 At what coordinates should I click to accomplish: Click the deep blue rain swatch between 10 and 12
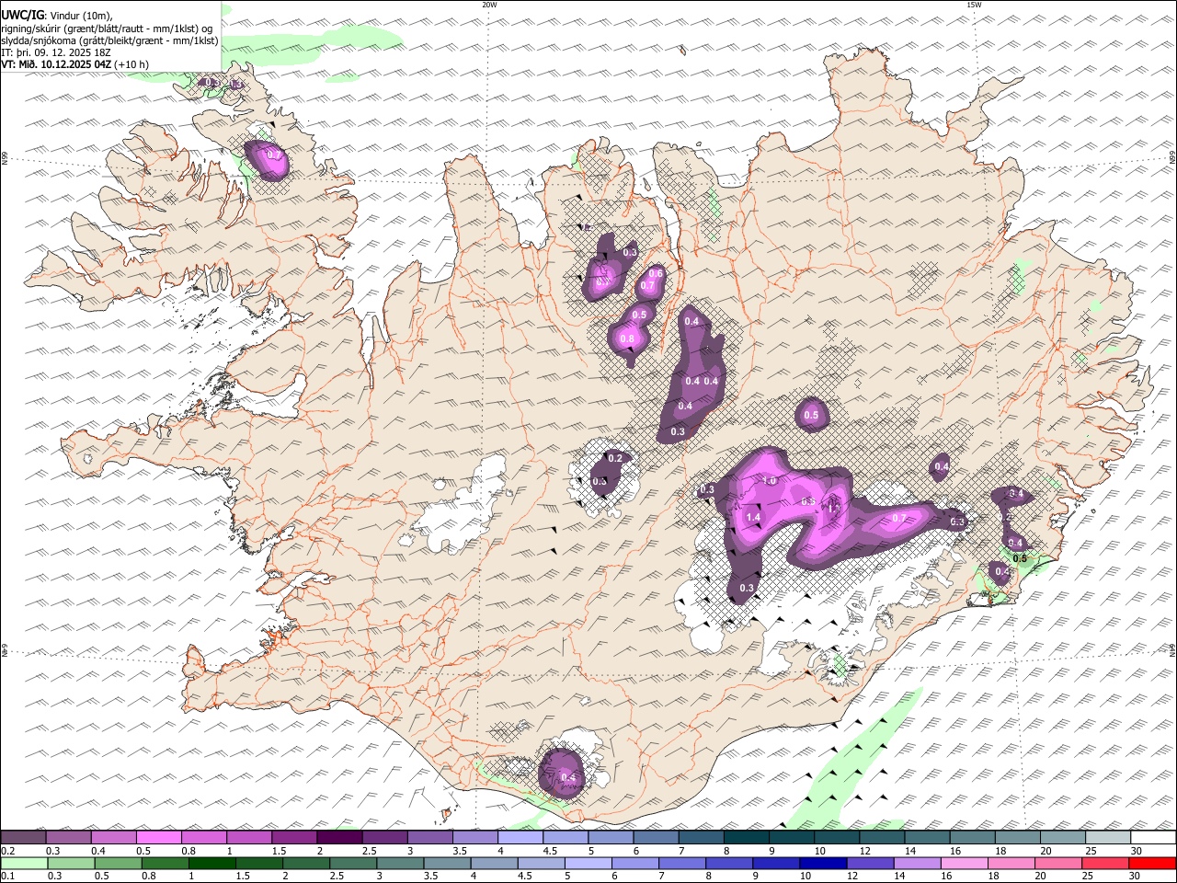(x=822, y=863)
